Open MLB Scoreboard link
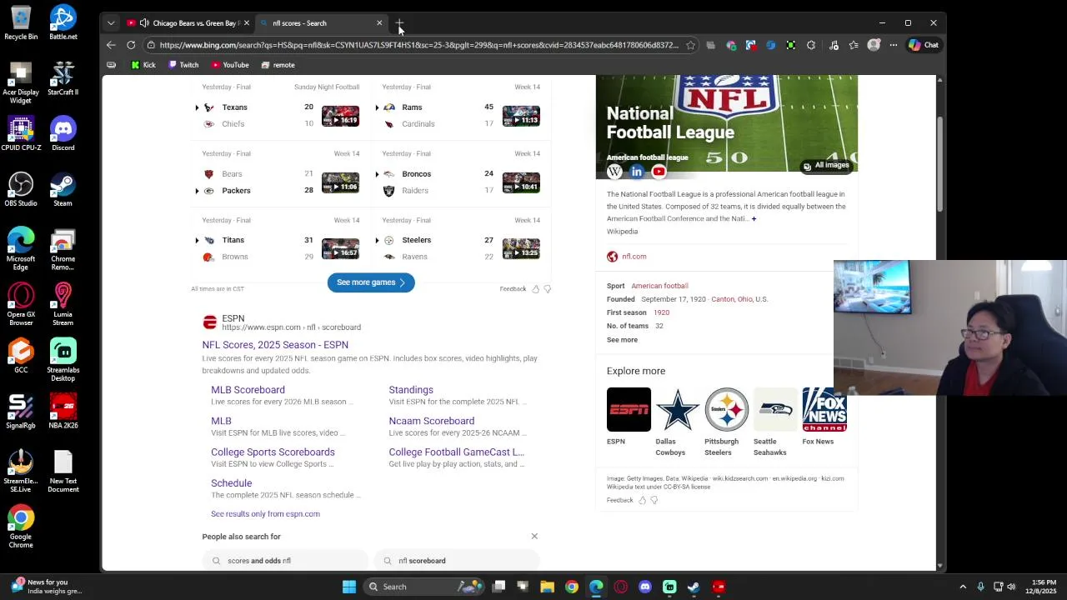Screen dimensions: 1067x600 [x=248, y=390]
